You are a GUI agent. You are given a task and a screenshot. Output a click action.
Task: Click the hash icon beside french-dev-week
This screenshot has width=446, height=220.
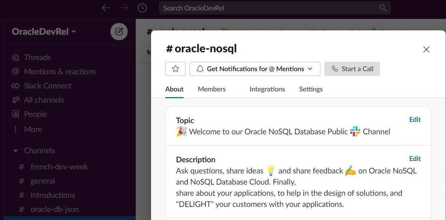click(22, 167)
